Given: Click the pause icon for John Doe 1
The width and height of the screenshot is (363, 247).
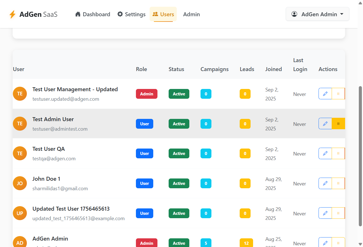Looking at the screenshot, I should [x=338, y=184].
